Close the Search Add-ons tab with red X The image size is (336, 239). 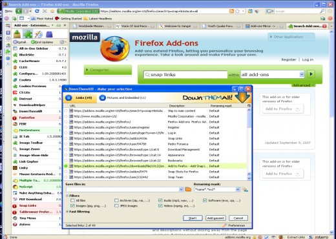324,26
